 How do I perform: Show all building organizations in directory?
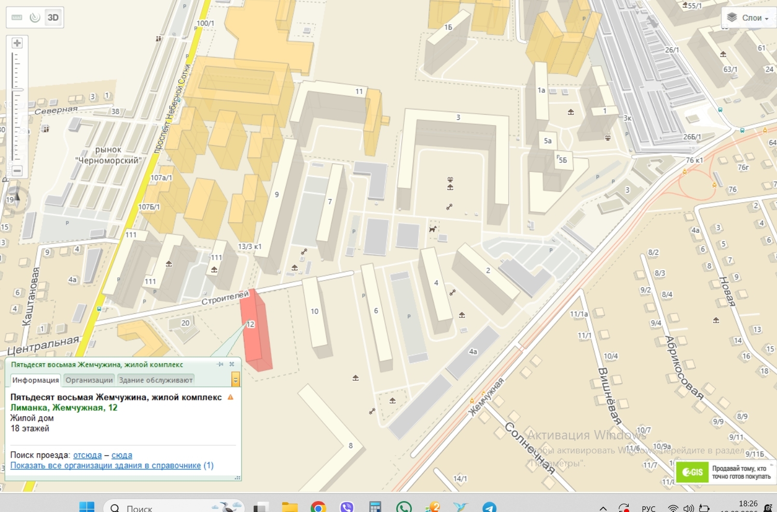pos(112,465)
